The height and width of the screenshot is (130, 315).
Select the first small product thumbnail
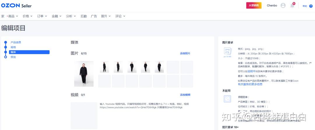pyautogui.click(x=104, y=67)
